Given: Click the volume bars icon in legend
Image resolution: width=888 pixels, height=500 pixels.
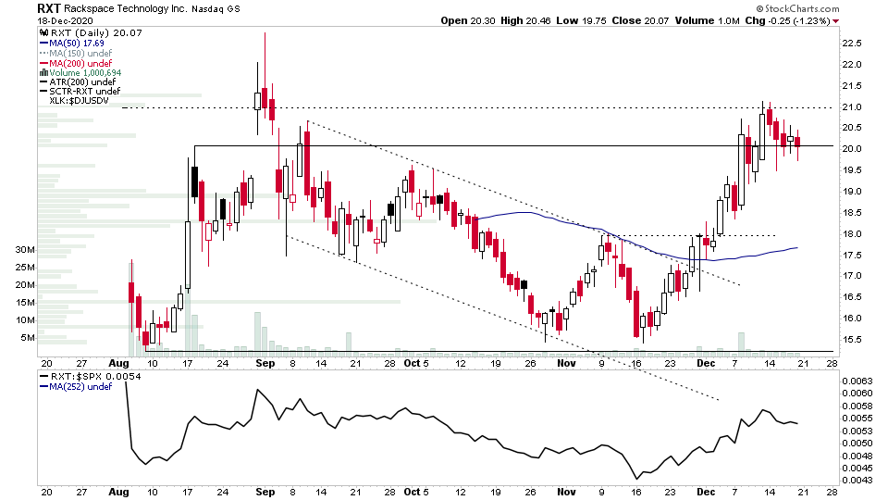Looking at the screenshot, I should coord(43,72).
